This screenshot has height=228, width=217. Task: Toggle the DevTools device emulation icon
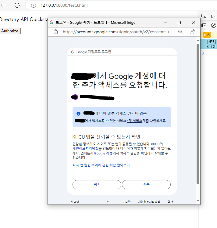(x=214, y=16)
